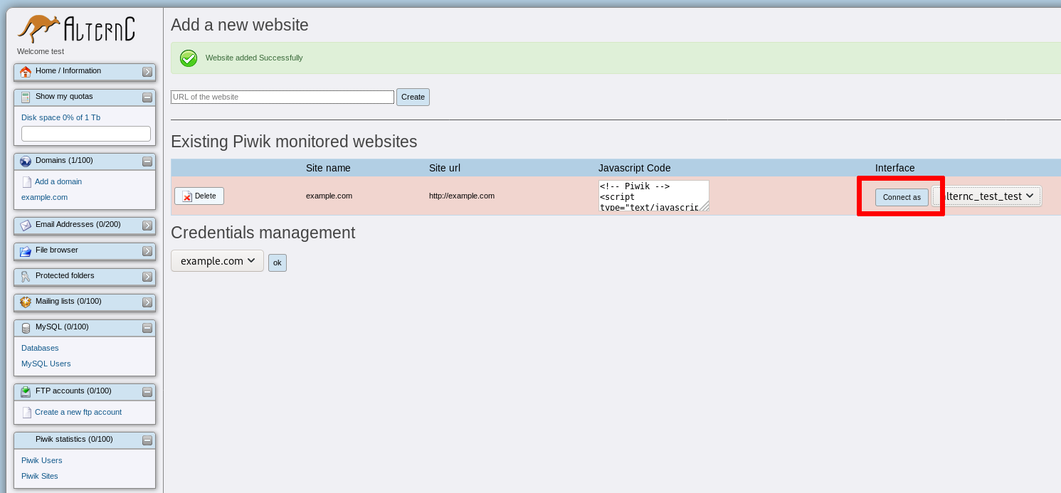
Task: Click the Site name column header
Action: coord(328,169)
